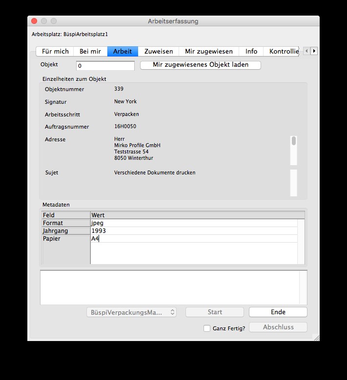This screenshot has width=347, height=380.
Task: Click the Start button
Action: coord(215,312)
